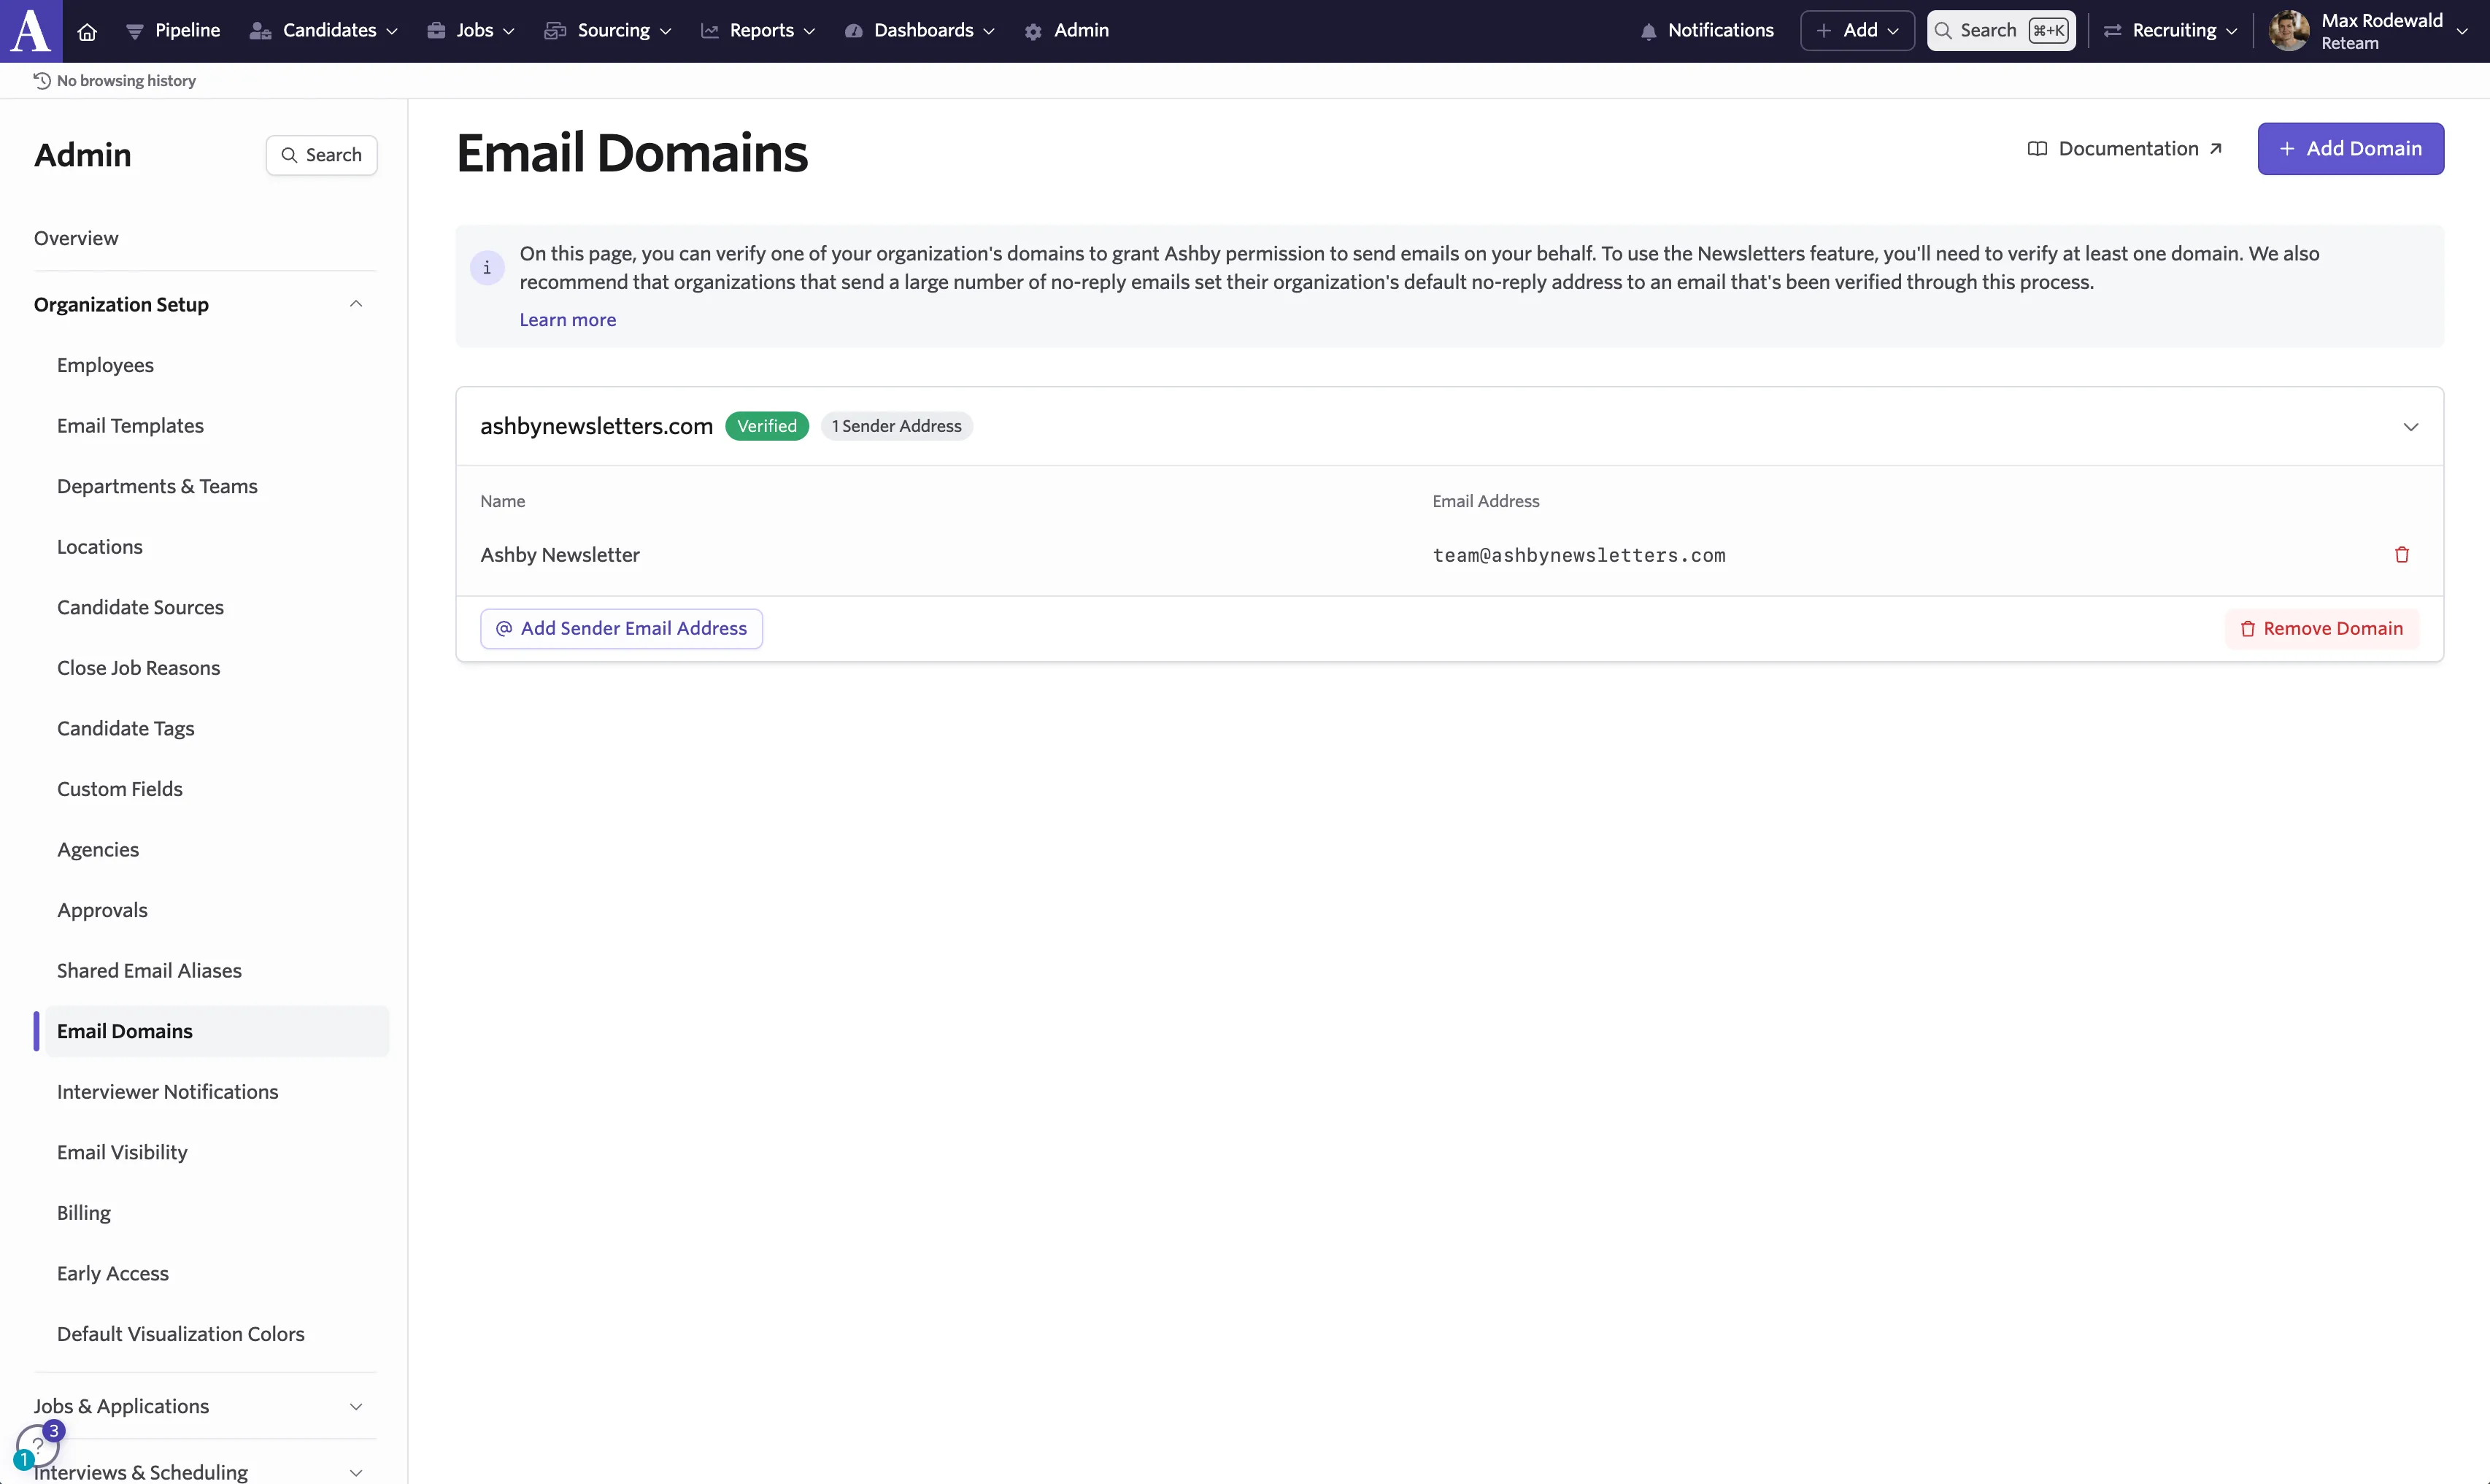Image resolution: width=2490 pixels, height=1484 pixels.
Task: Open the global Search box
Action: click(x=2001, y=31)
